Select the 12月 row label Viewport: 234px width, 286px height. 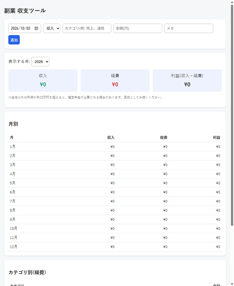13,247
